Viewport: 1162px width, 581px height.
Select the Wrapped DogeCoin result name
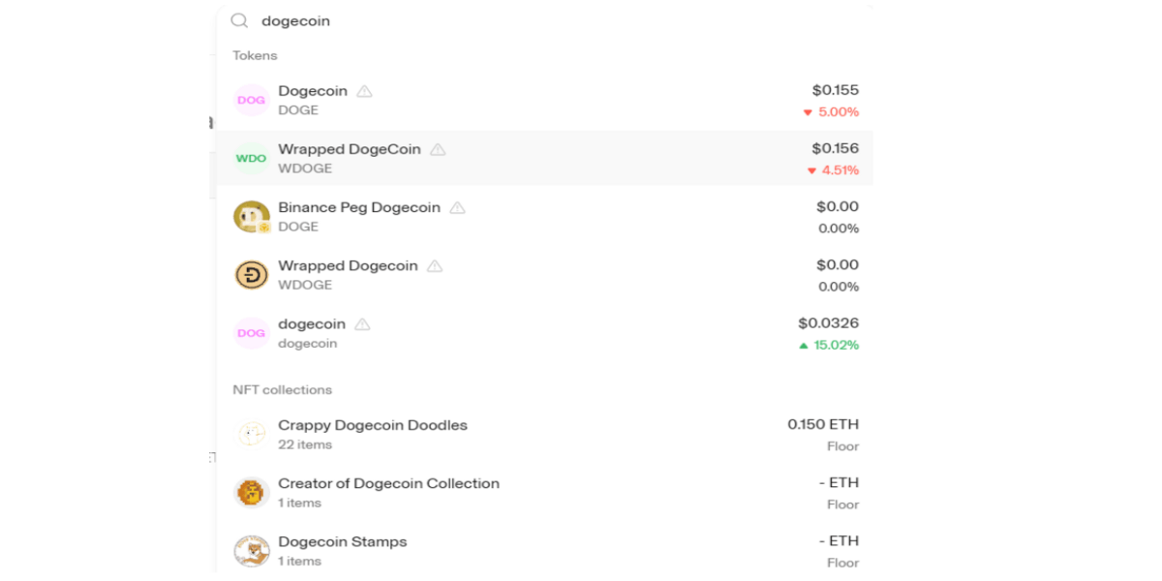point(350,149)
